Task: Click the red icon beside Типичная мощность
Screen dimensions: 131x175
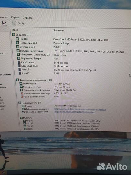Action: 22,97
